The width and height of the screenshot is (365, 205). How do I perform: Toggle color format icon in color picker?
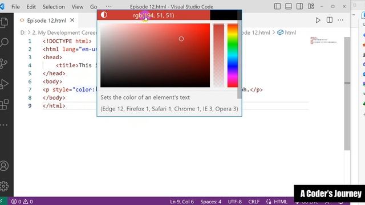point(104,15)
